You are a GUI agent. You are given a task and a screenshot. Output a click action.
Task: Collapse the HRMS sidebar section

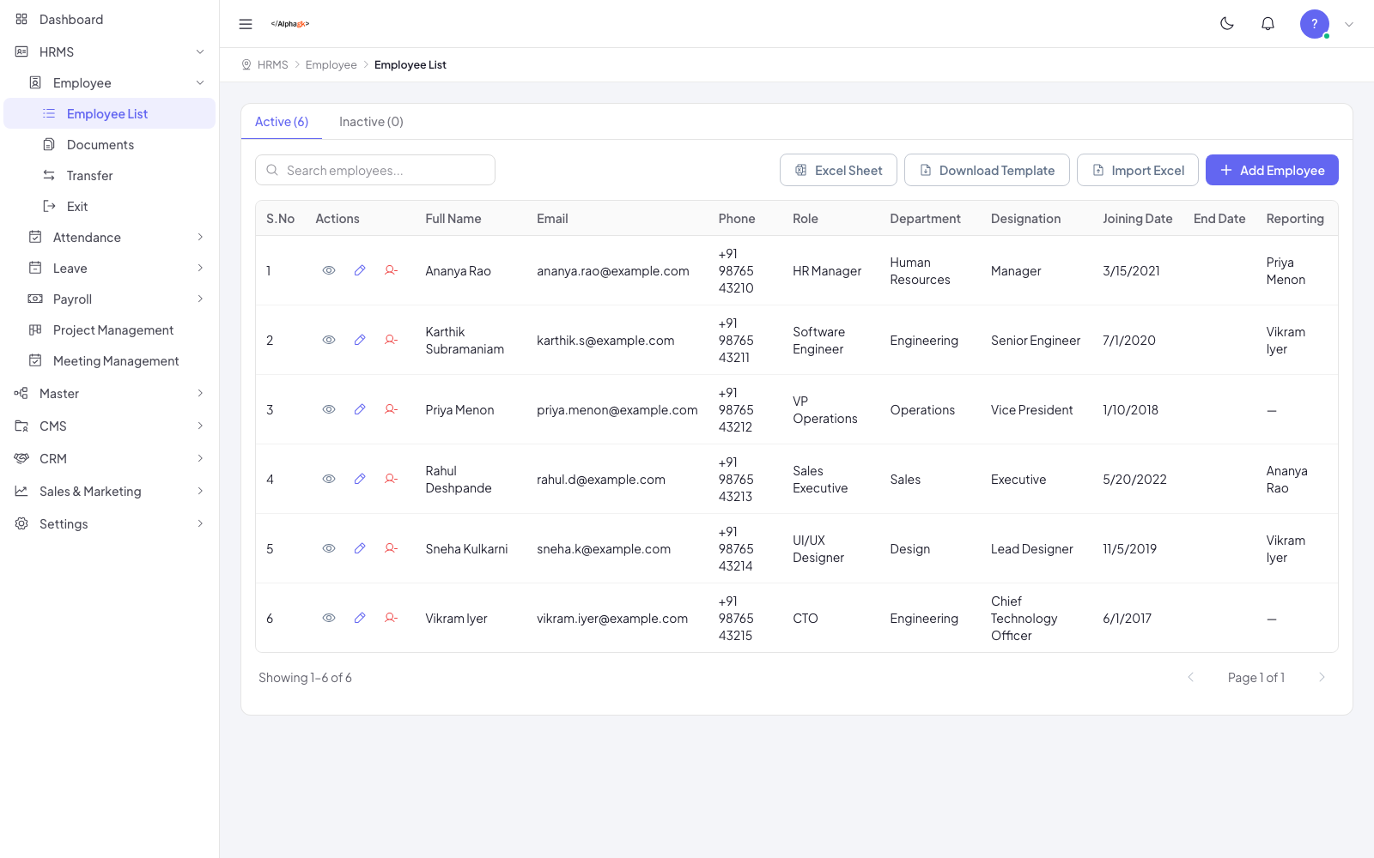point(109,51)
